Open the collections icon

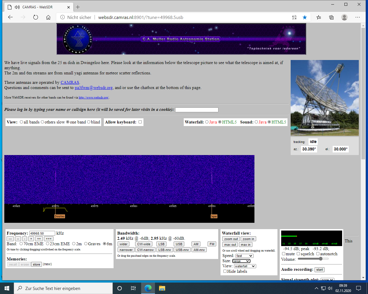coord(331,18)
